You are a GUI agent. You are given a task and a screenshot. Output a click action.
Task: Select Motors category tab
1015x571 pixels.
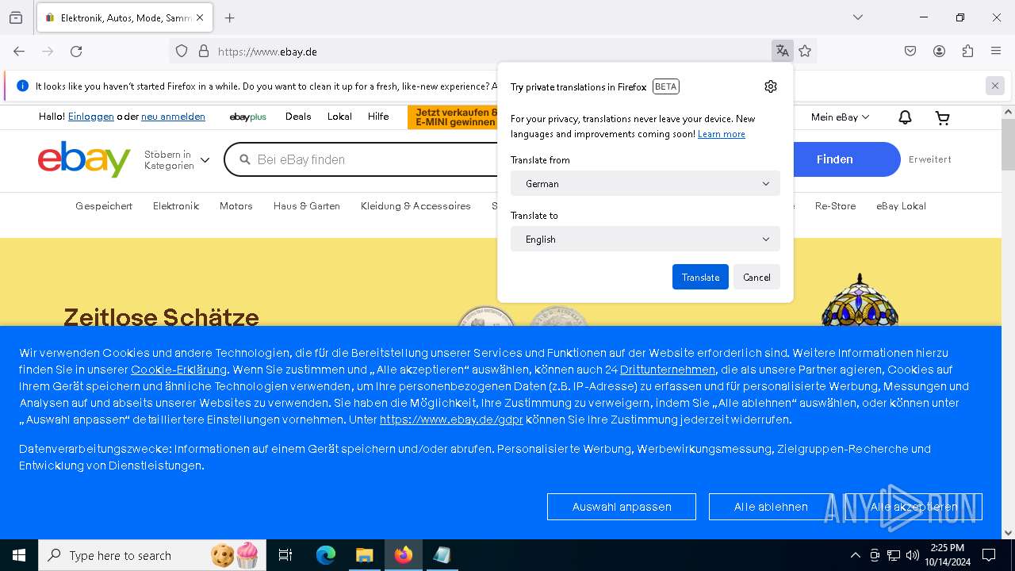click(236, 206)
